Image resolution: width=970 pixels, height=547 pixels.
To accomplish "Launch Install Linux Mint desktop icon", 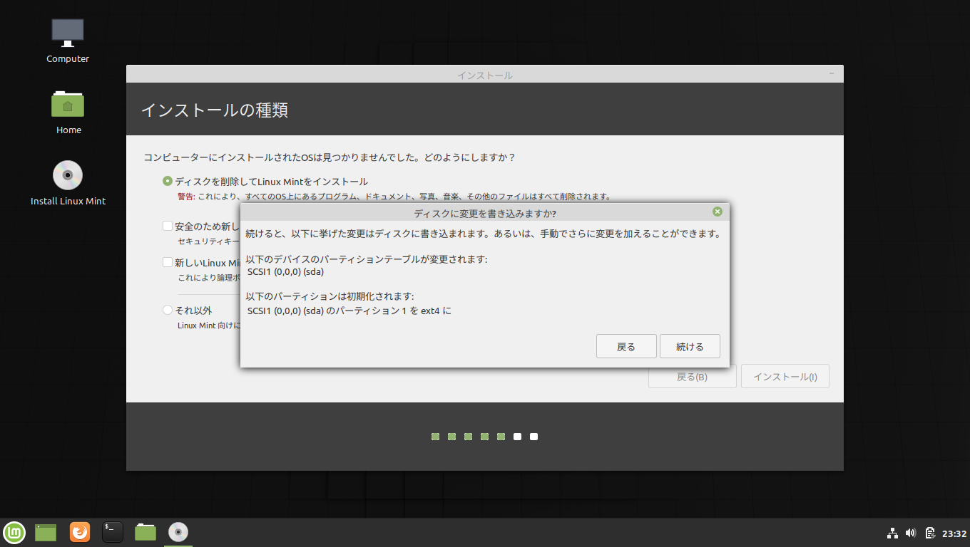I will [x=68, y=184].
